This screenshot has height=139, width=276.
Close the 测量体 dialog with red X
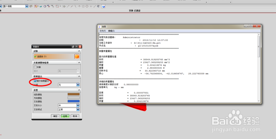pos(80,47)
